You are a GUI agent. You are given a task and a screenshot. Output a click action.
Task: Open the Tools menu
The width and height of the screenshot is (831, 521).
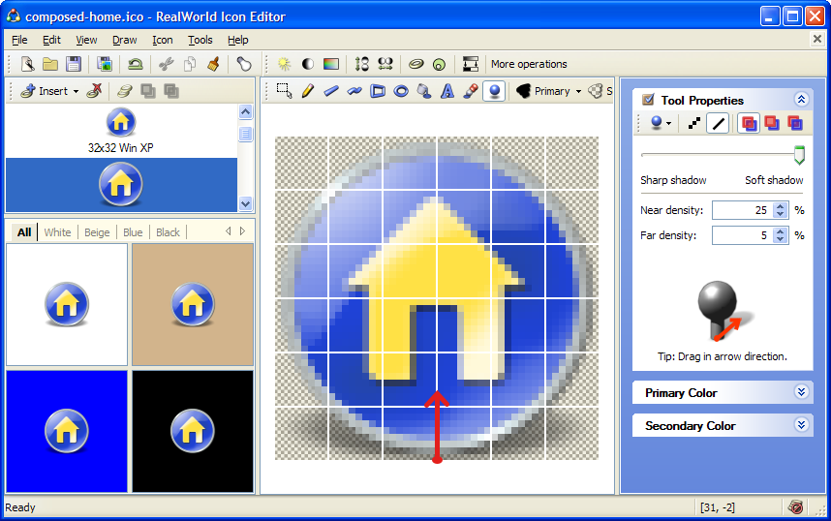(x=200, y=40)
